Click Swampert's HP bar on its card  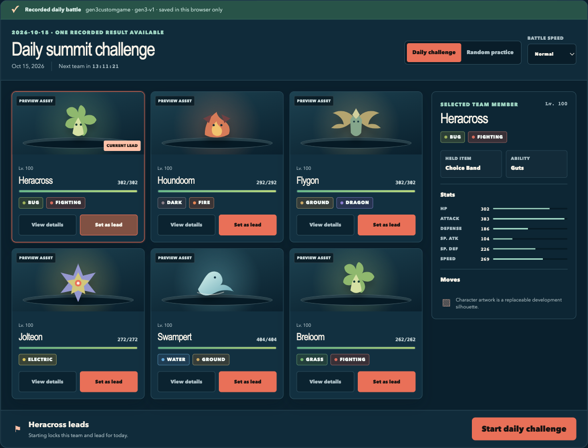[x=217, y=348]
